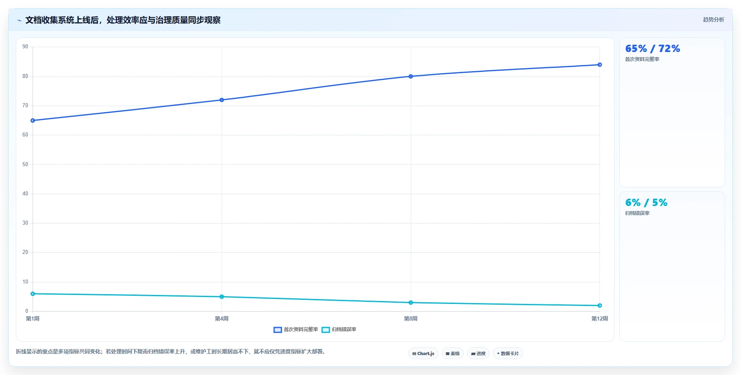Screen dimensions: 741x375
Task: Click the 第1周 error rate data point
Action: (33, 294)
